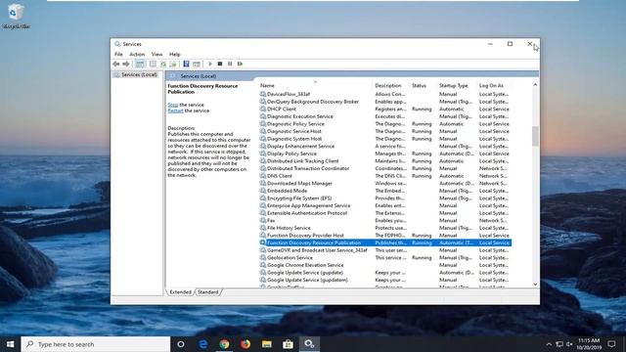
Task: Click the volume icon in the system tray
Action: coord(569,344)
